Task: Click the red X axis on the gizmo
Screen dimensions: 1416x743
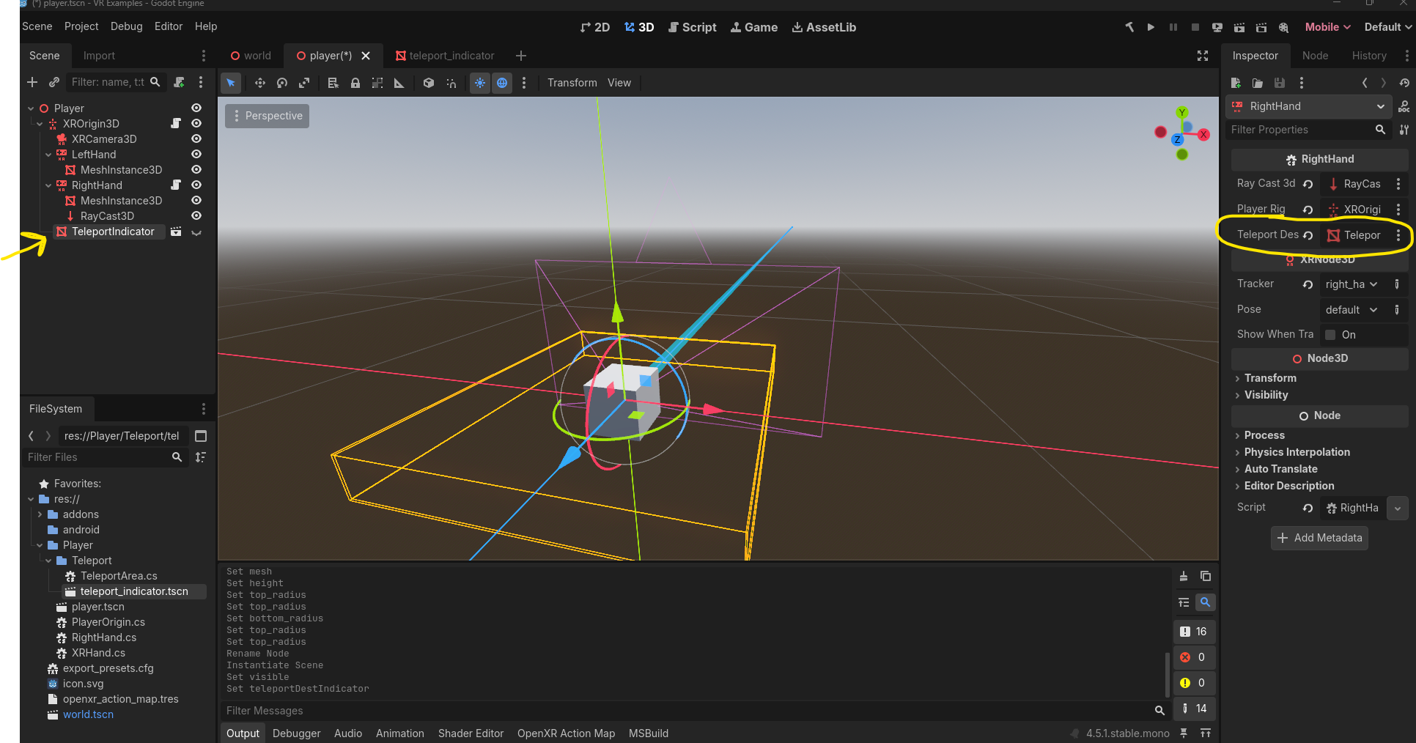Action: pos(1203,134)
